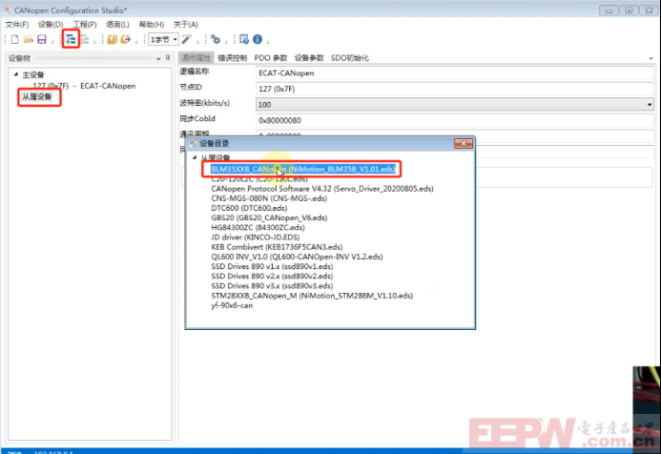Viewport: 661px width, 454px height.
Task: Open the 设备树 panel options arrow
Action: point(158,58)
